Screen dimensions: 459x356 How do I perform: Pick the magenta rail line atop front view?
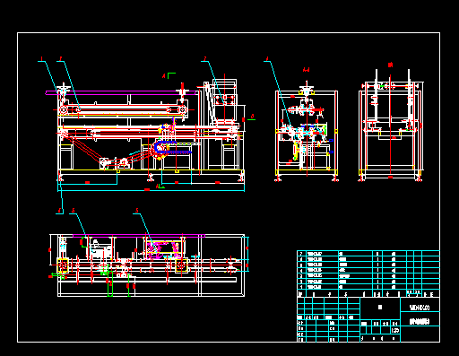[121, 92]
